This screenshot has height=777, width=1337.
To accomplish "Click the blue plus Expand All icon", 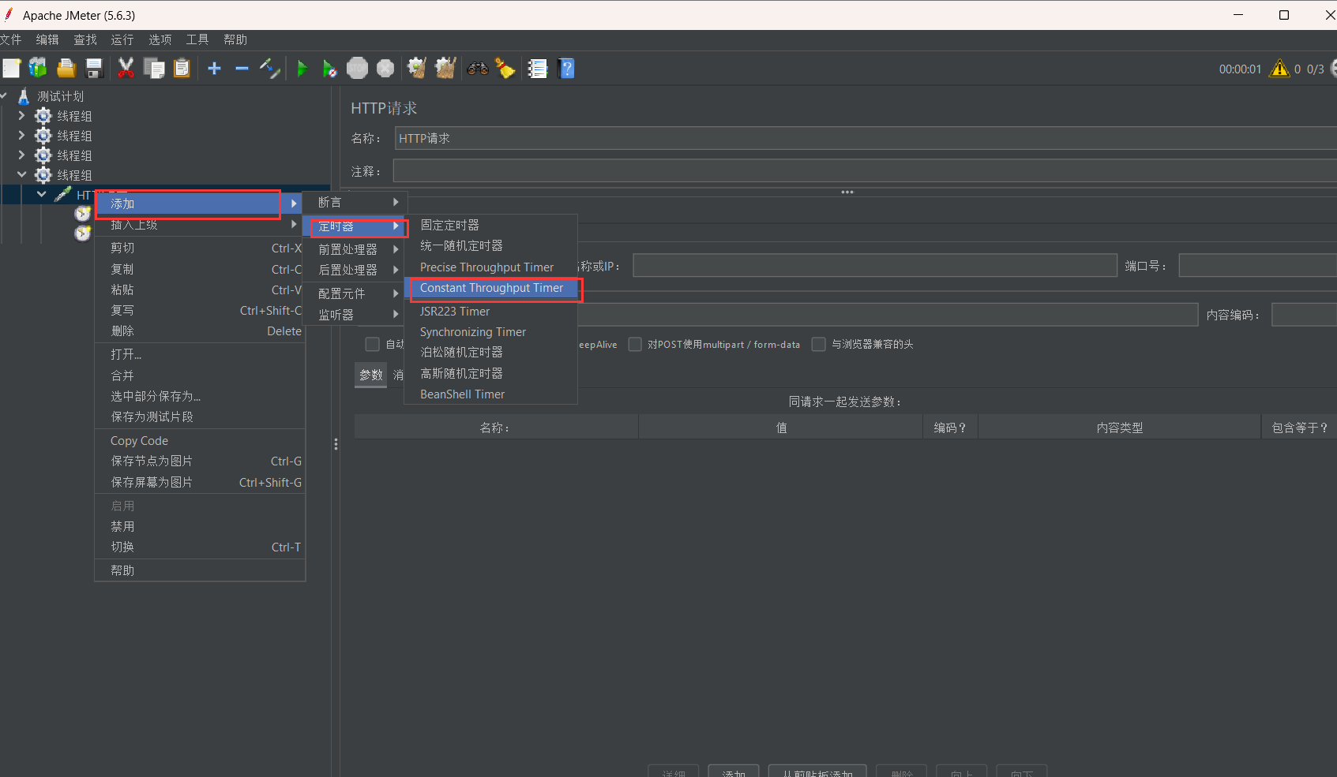I will click(x=214, y=69).
